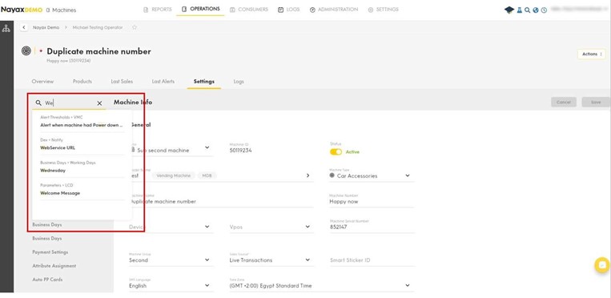This screenshot has height=298, width=611.
Task: Clear the search field with X icon
Action: pos(99,103)
